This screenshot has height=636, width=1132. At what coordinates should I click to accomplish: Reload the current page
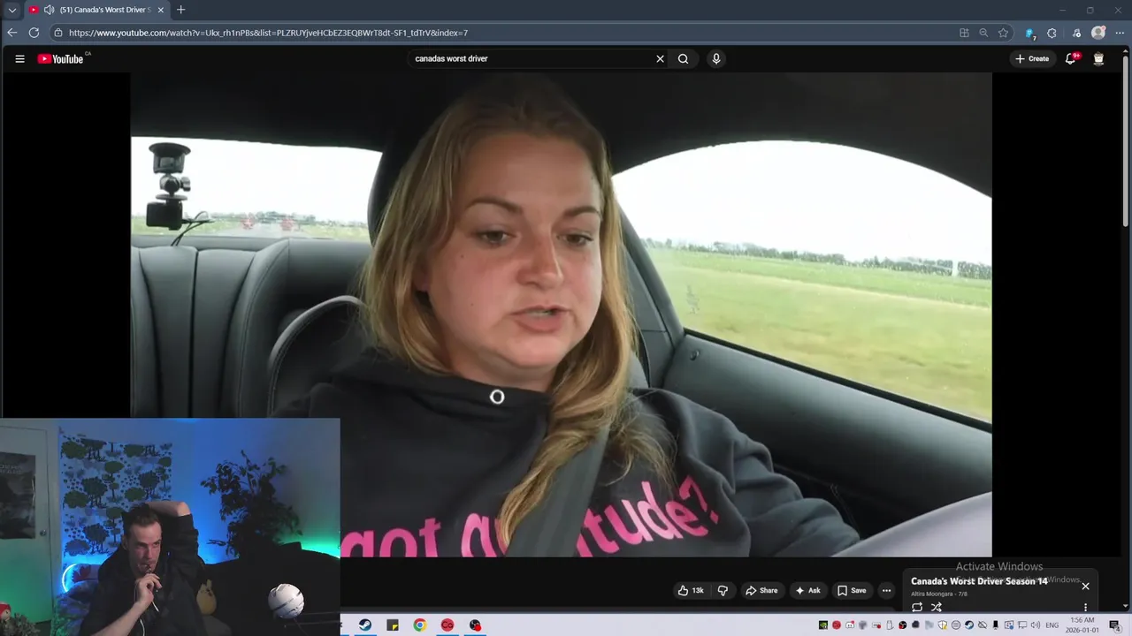pos(34,33)
